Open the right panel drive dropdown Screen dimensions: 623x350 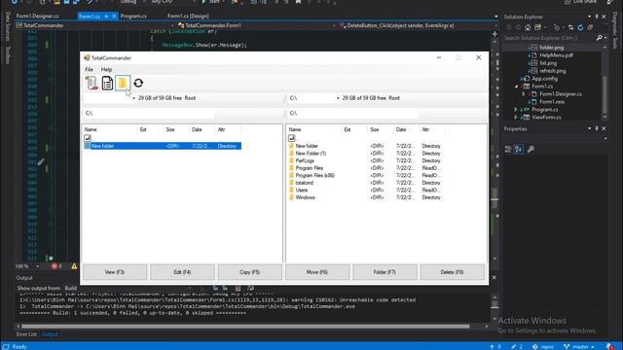point(338,98)
